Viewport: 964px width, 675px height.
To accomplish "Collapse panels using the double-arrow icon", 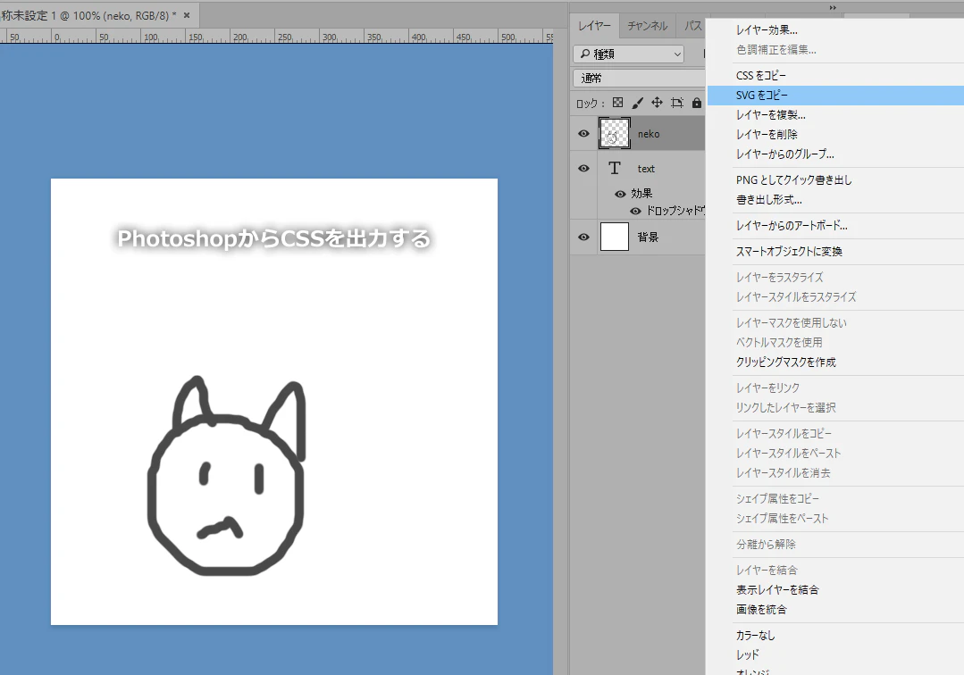I will point(833,7).
